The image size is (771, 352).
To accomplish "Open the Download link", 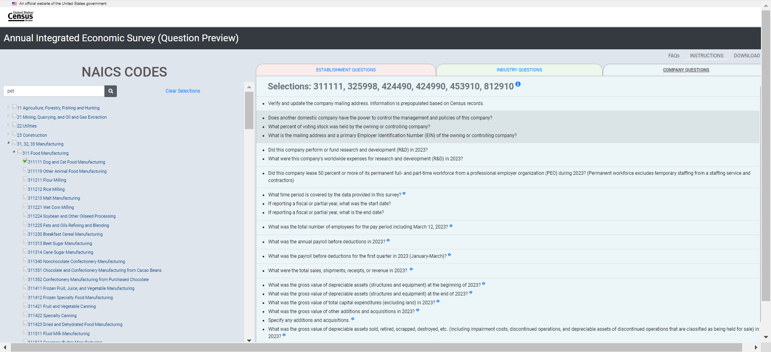I will point(747,56).
